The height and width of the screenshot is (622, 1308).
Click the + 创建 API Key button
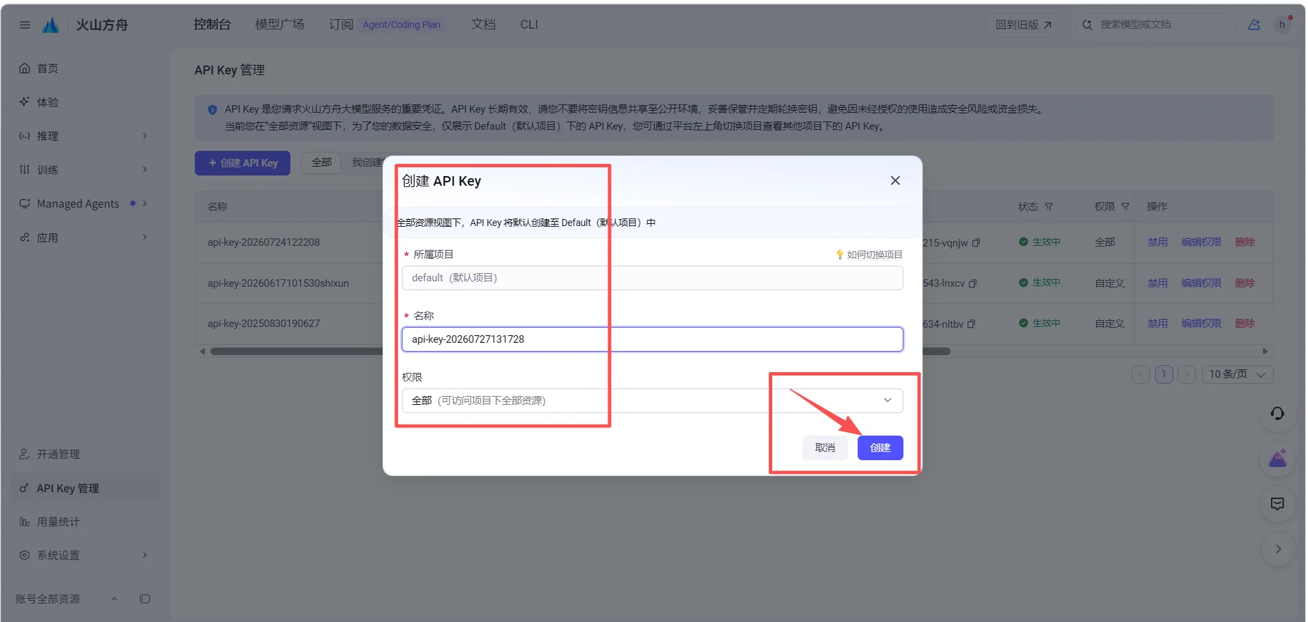coord(243,163)
